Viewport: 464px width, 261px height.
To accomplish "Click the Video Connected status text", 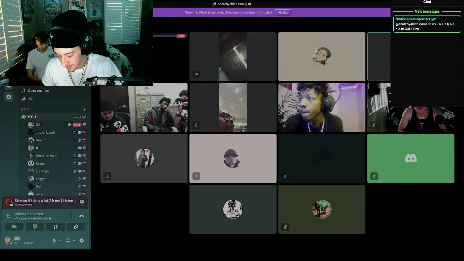I will pyautogui.click(x=29, y=214).
